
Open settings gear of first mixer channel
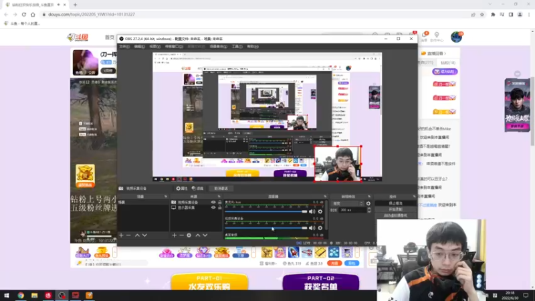pyautogui.click(x=320, y=211)
